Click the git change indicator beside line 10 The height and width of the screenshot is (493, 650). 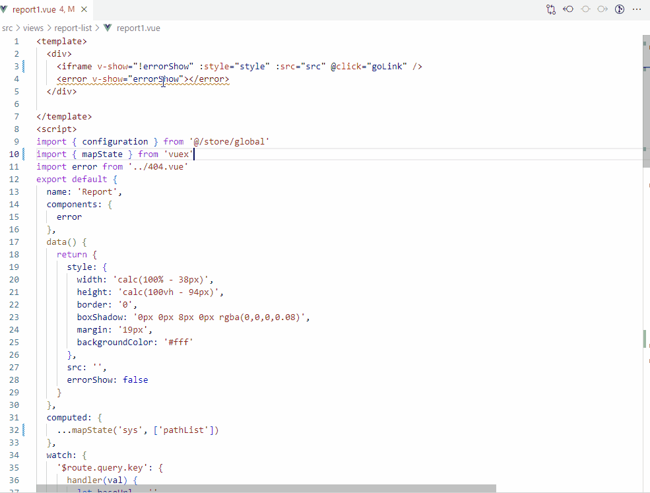pyautogui.click(x=24, y=154)
